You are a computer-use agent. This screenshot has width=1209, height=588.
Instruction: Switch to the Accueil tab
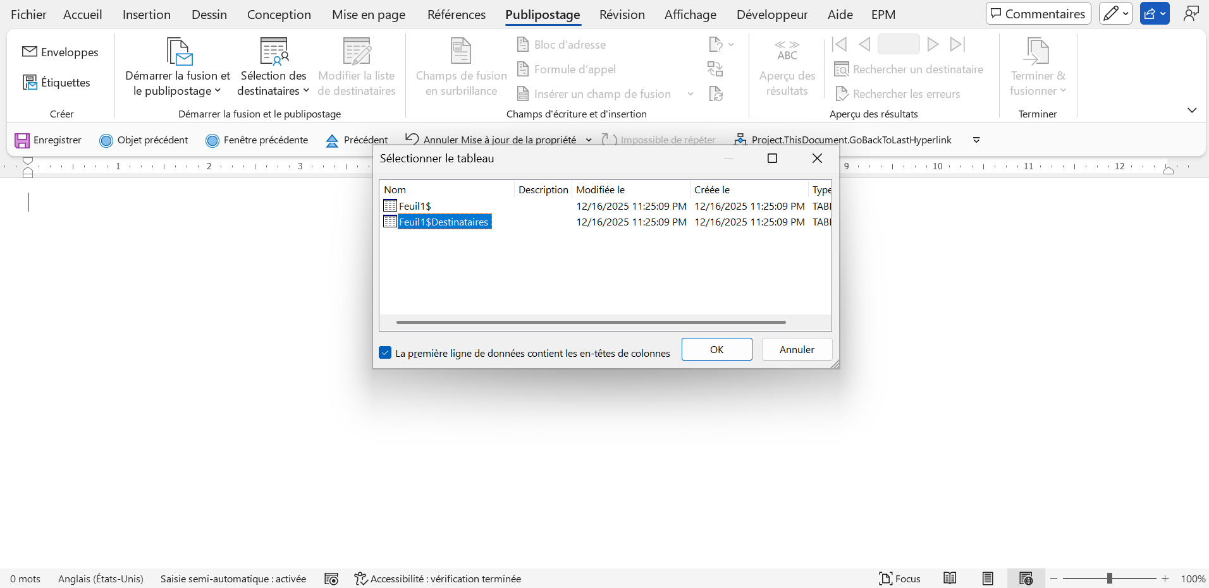click(x=82, y=15)
